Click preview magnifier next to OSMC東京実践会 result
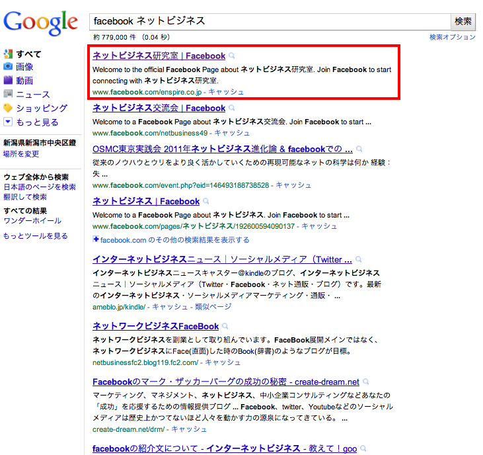 [x=359, y=149]
